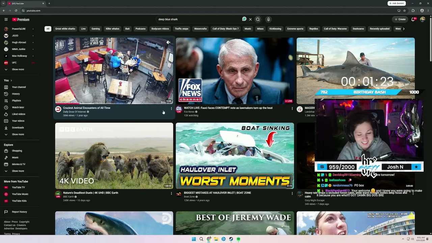Open PowerfulJRE subscription channel
Viewport: 432px width, 243px height.
pos(19,29)
